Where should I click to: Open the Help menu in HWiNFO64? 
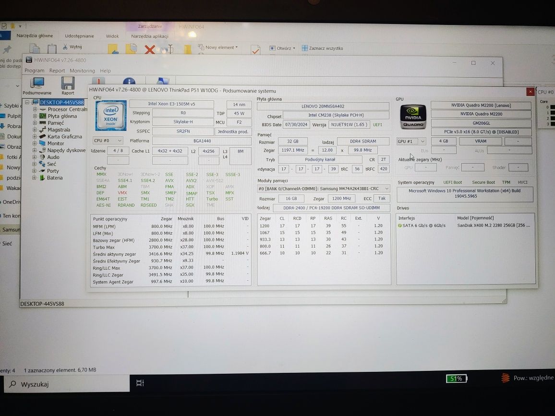[105, 71]
